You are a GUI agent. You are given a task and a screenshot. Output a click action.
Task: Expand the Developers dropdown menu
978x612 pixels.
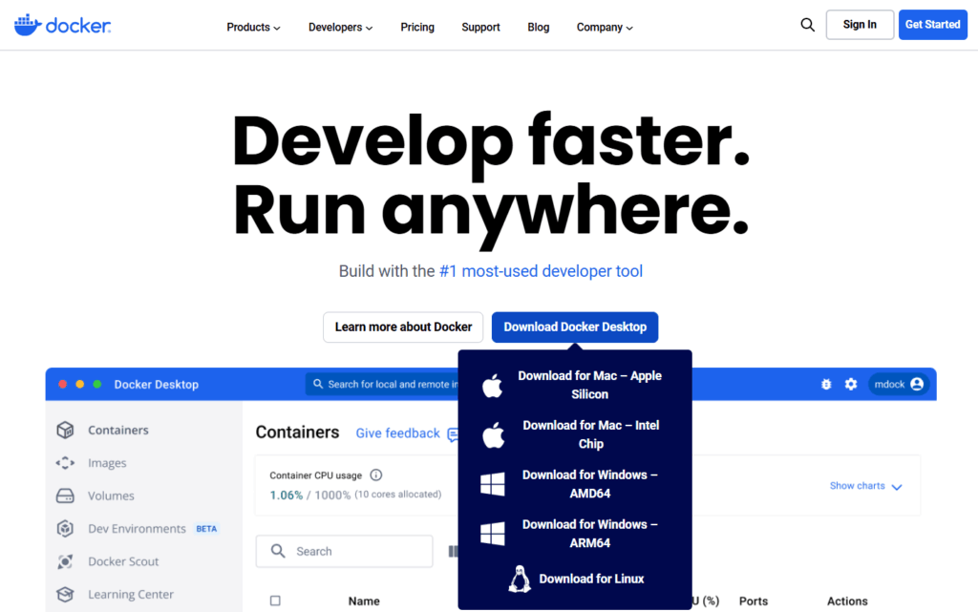341,28
